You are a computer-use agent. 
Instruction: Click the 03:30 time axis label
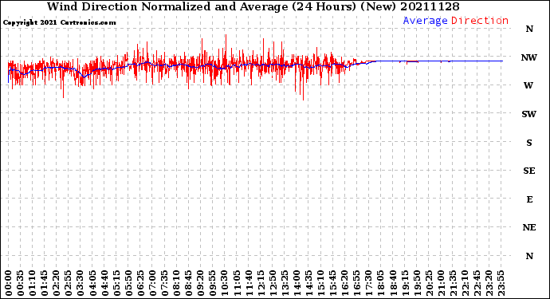click(x=81, y=284)
